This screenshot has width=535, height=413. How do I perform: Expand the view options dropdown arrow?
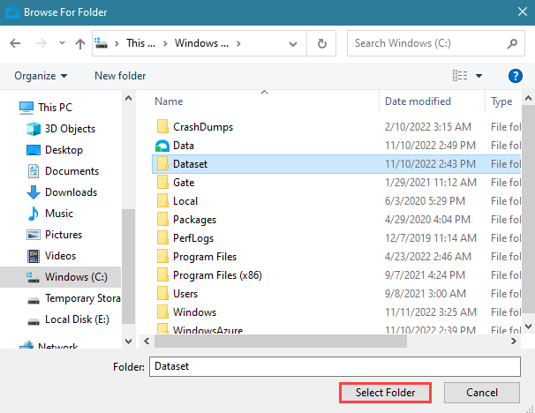(x=479, y=76)
